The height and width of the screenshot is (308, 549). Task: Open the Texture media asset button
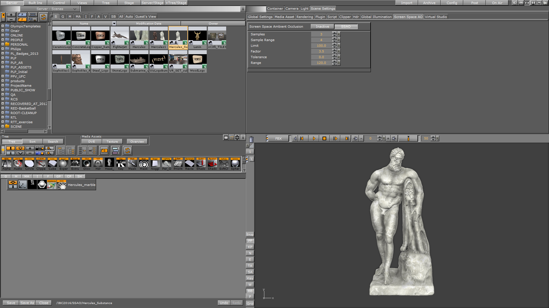[x=112, y=141]
